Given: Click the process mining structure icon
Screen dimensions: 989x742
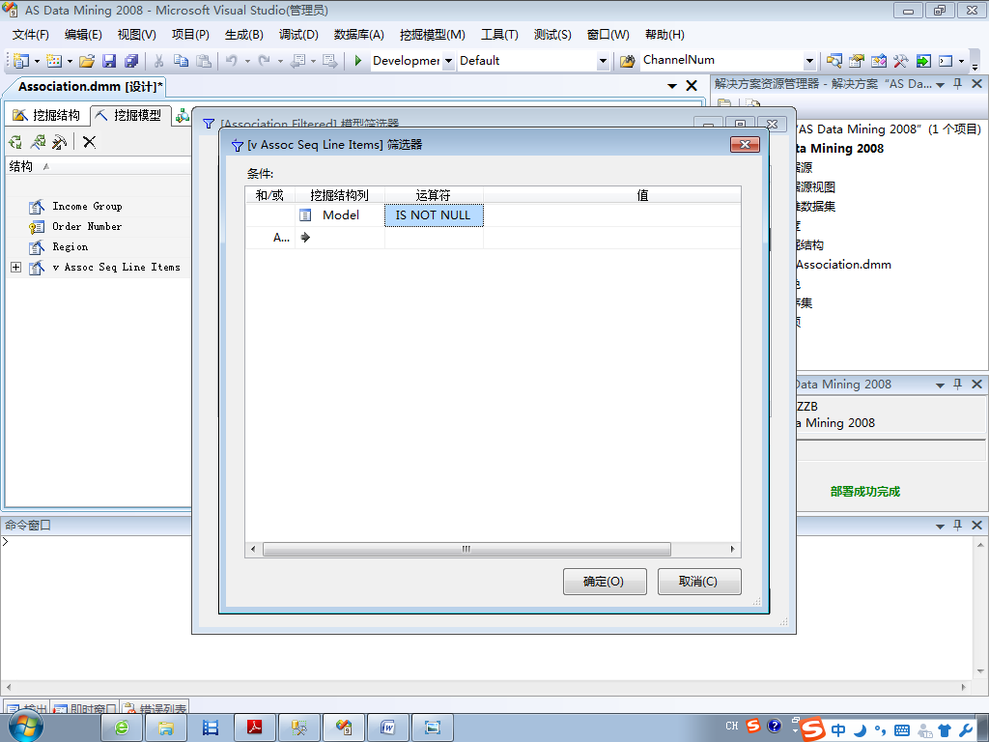Looking at the screenshot, I should [15, 142].
